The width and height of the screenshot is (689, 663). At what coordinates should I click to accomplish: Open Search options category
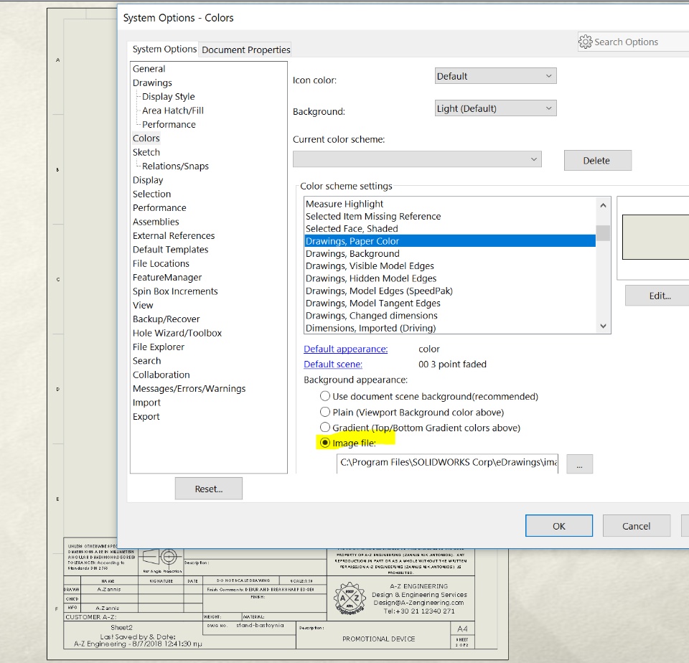[x=146, y=361]
